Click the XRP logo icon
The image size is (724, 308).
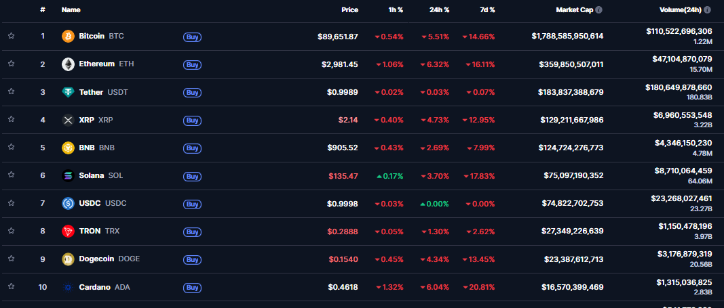pos(68,120)
